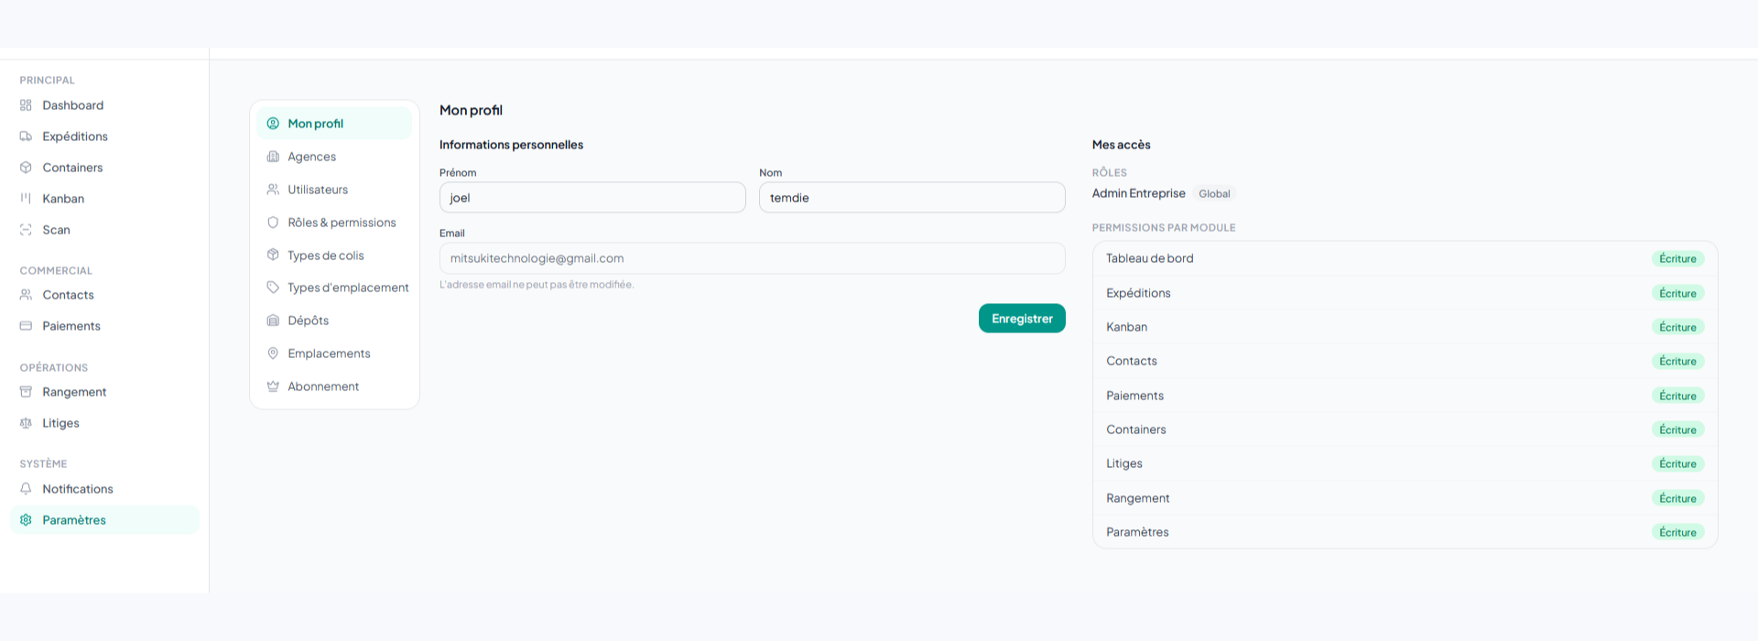
Task: Open the Dashboard grid icon
Action: click(26, 105)
